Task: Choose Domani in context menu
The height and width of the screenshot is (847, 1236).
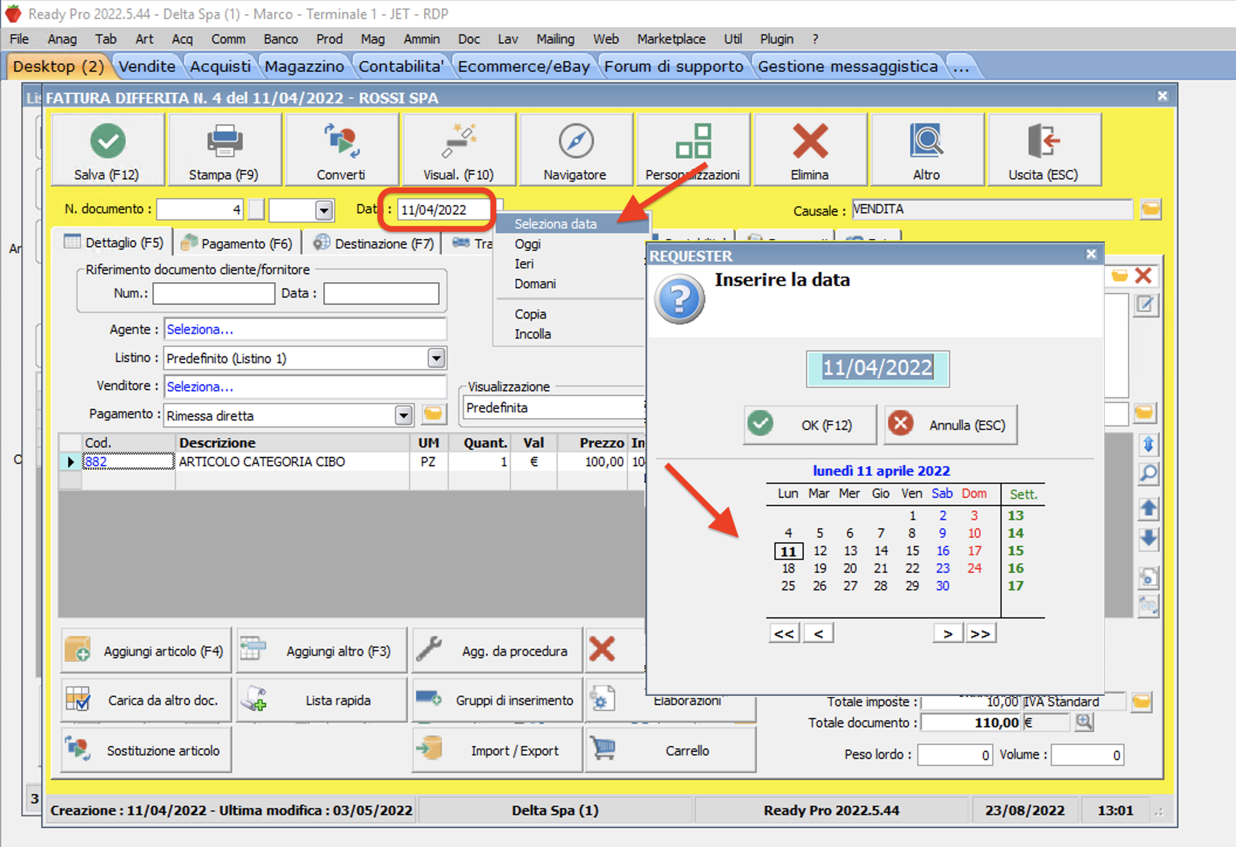Action: 535,284
